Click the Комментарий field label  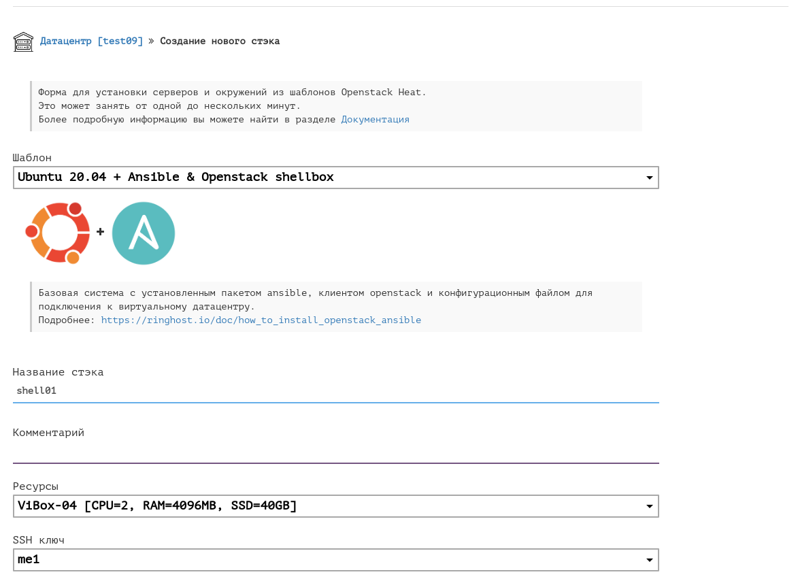tap(48, 433)
